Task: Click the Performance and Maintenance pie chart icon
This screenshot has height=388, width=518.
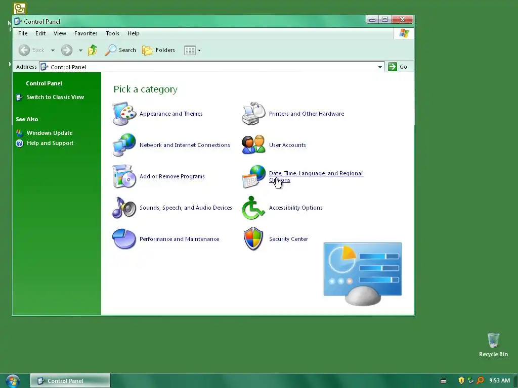Action: coord(124,239)
